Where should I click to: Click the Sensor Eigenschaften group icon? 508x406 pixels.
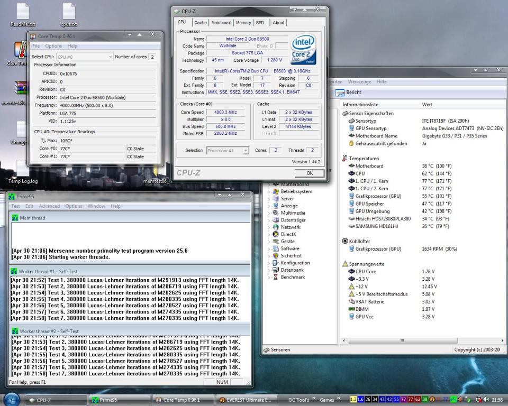click(x=345, y=113)
